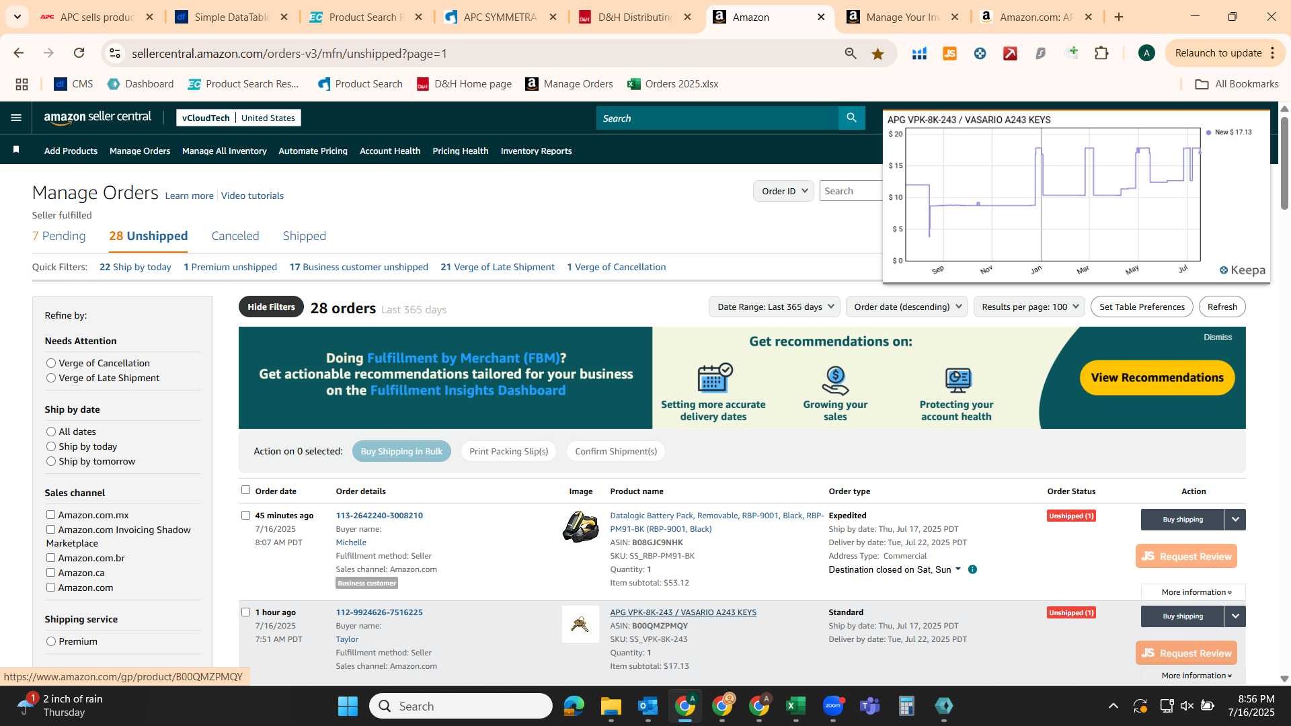Expand More information for the APG VPK order

[1196, 676]
